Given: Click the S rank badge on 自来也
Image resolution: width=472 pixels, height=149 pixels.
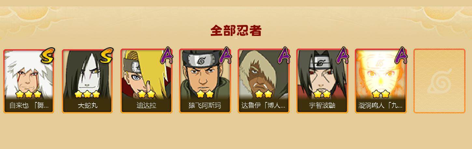Looking at the screenshot, I should 48,55.
